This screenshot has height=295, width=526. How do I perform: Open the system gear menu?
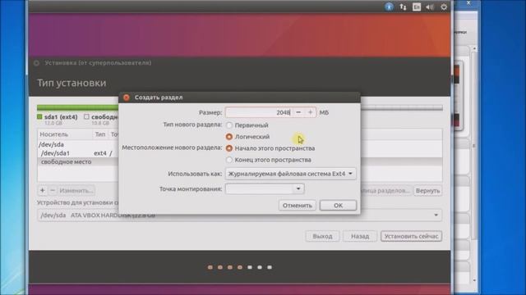coord(444,7)
